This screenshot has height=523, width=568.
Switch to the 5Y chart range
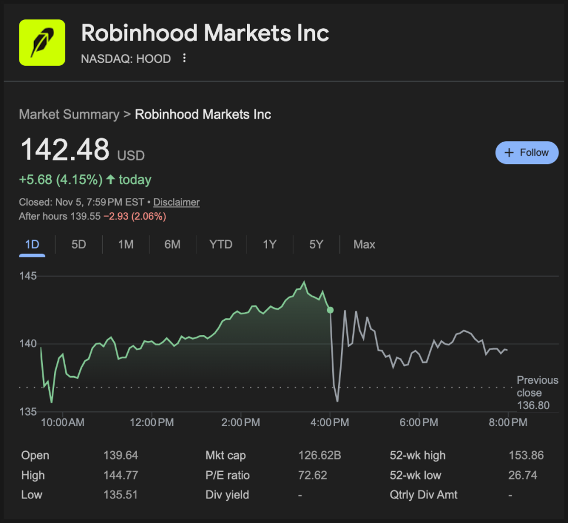point(316,244)
